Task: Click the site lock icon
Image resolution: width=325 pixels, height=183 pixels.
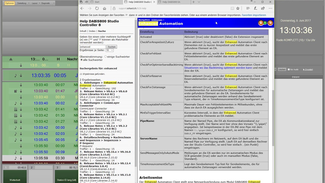Action: pos(114,8)
